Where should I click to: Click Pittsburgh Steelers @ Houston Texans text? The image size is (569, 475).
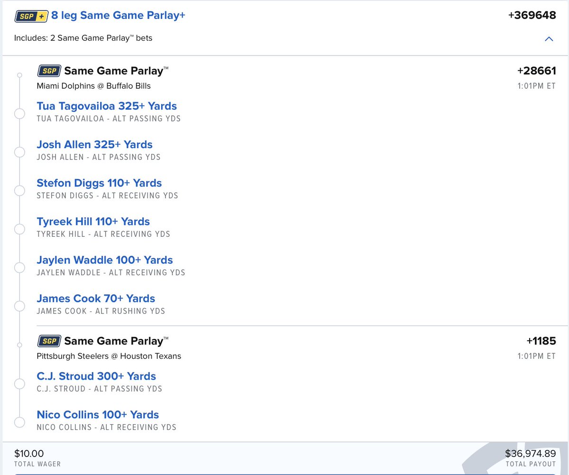point(109,356)
